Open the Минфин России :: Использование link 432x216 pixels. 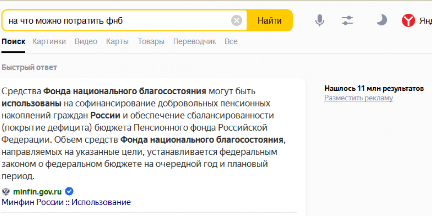(66, 202)
